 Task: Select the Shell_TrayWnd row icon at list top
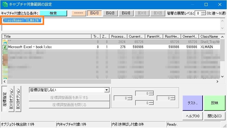(x=5, y=42)
